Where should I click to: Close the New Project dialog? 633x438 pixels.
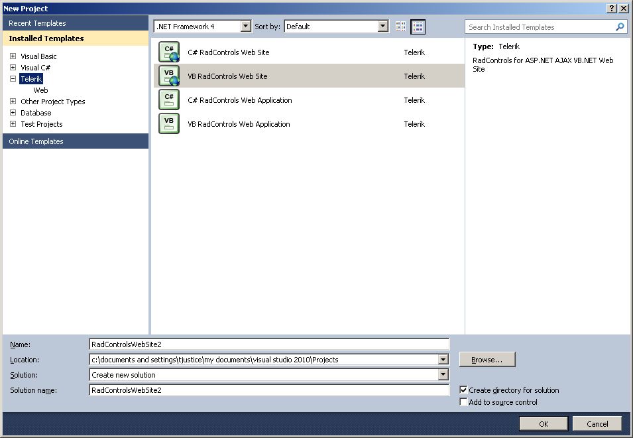pos(623,8)
